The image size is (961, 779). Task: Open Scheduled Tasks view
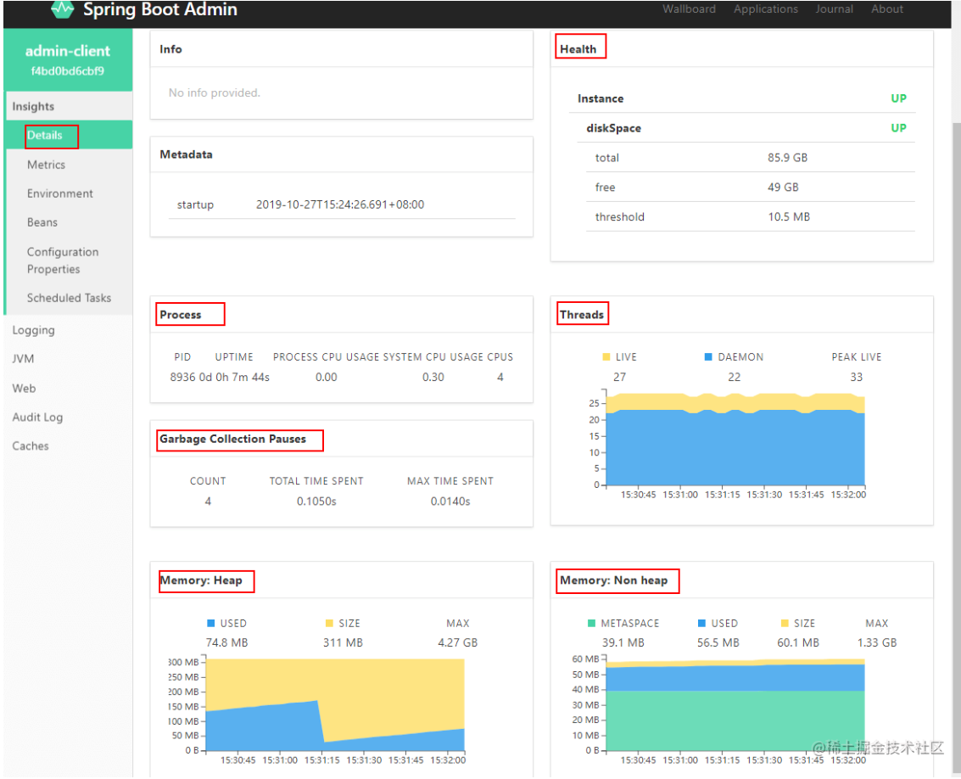[70, 298]
